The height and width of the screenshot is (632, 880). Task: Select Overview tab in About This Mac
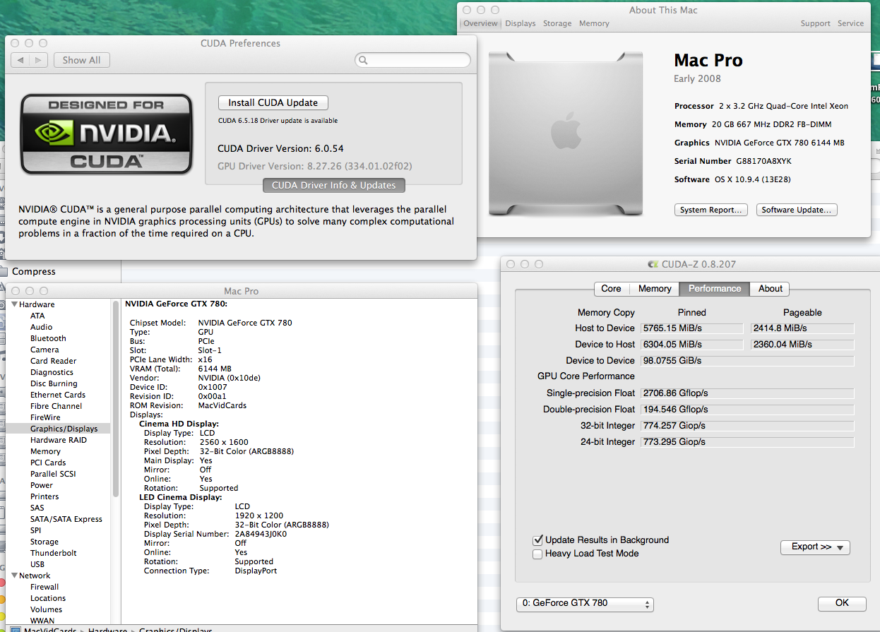(x=480, y=23)
